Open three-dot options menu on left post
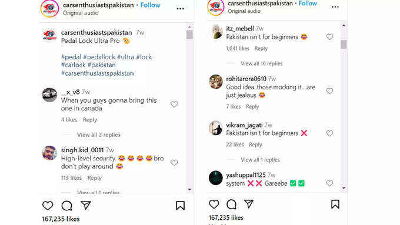Viewport: 400px width, 225px height. tap(181, 9)
